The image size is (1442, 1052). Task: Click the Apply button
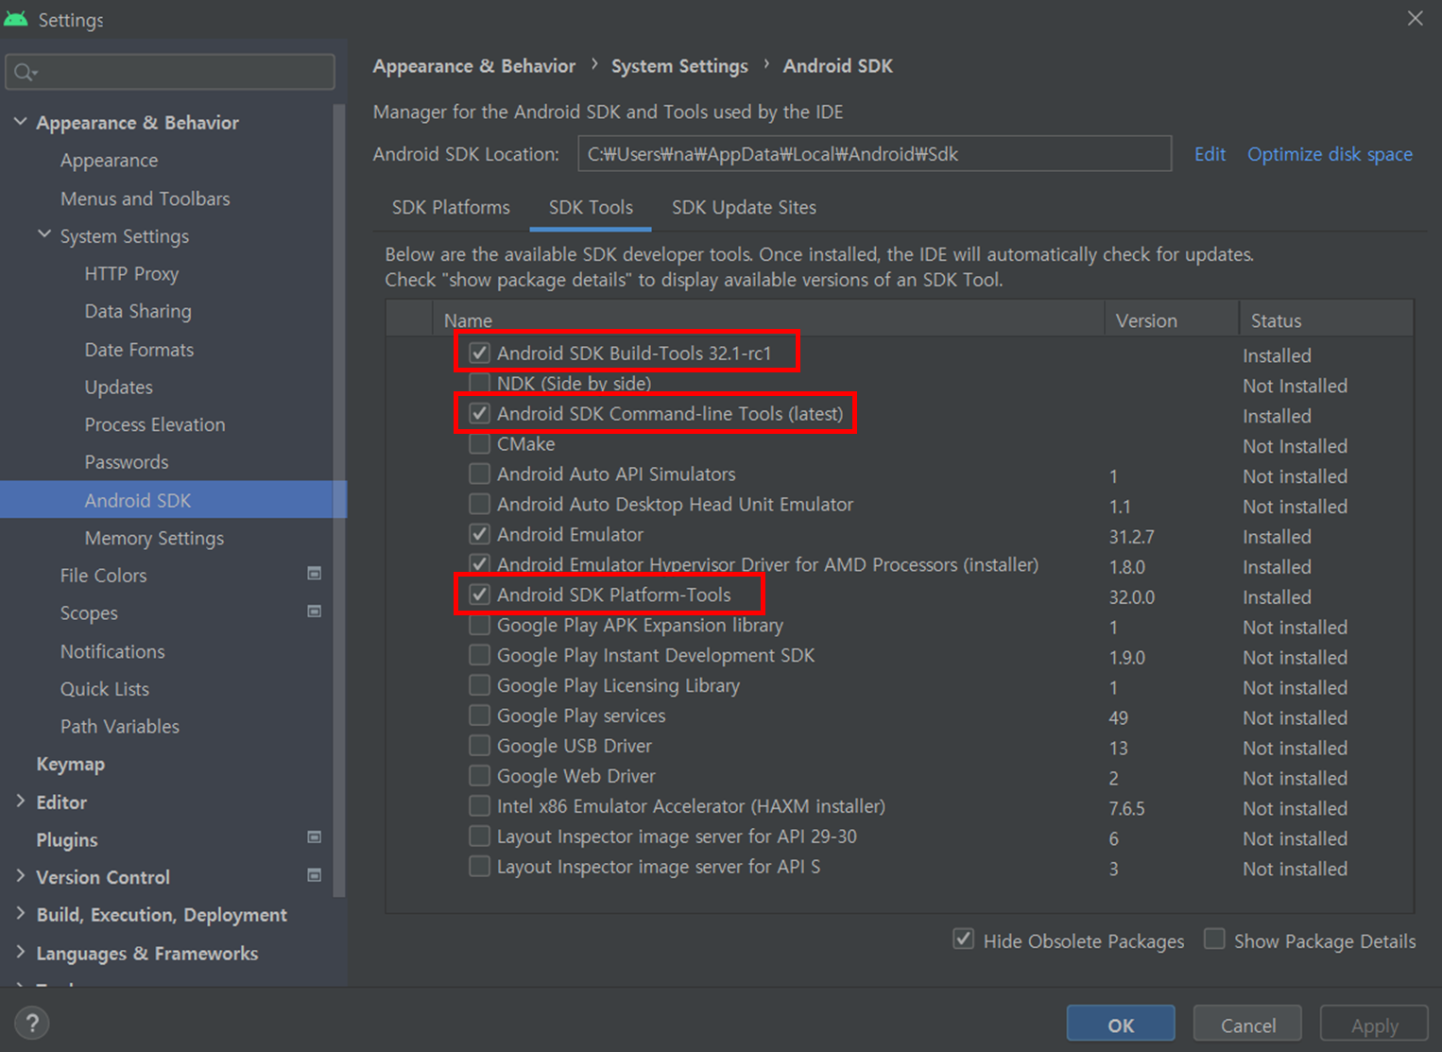click(1374, 1025)
